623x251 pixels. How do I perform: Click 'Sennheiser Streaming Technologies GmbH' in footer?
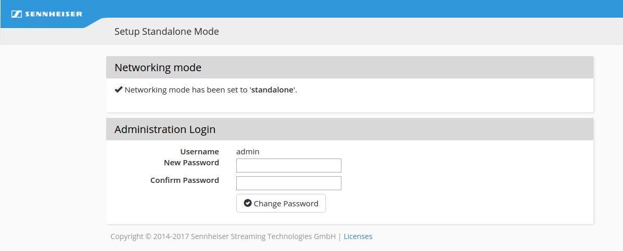click(x=263, y=236)
